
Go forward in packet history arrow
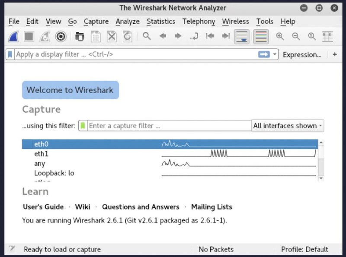[x=178, y=36]
